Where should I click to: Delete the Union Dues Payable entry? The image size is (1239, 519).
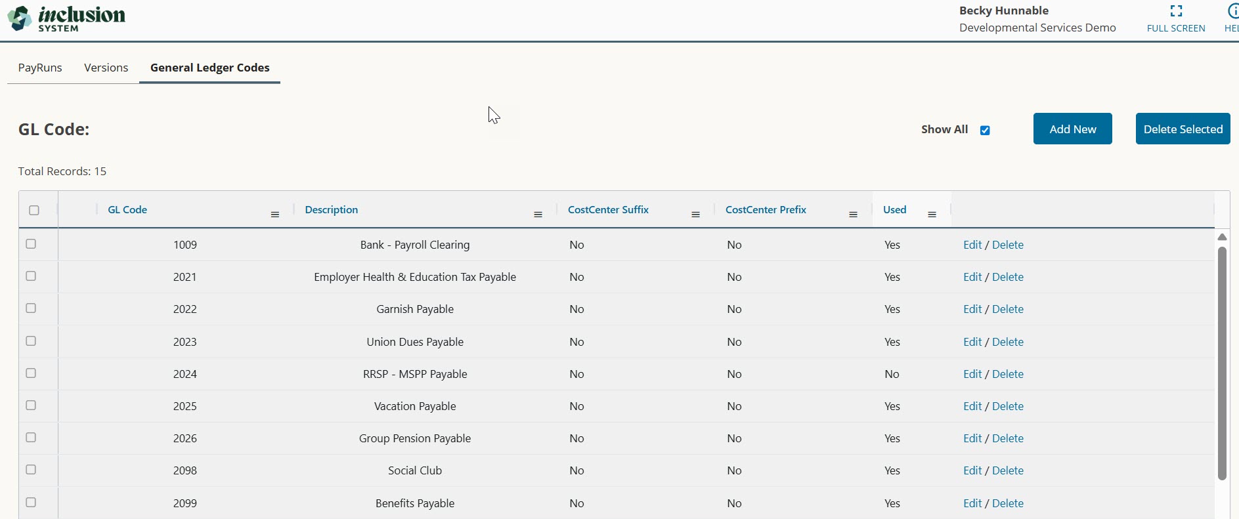(1008, 342)
